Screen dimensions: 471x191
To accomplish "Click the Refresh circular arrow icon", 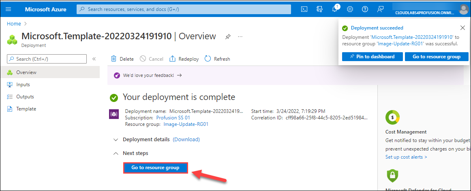I will [208, 59].
